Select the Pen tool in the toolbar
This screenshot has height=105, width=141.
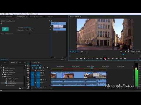[28, 84]
